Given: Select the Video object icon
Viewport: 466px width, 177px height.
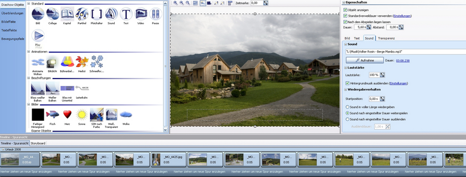Looking at the screenshot, I should coord(141,14).
